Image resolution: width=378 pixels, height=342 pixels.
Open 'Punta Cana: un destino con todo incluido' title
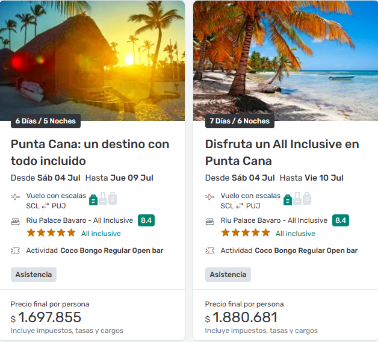click(x=90, y=152)
